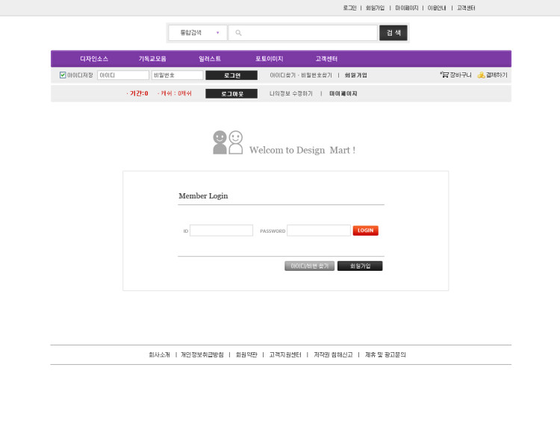The image size is (560, 426).
Task: Click the ID field in Member Login
Action: 221,231
